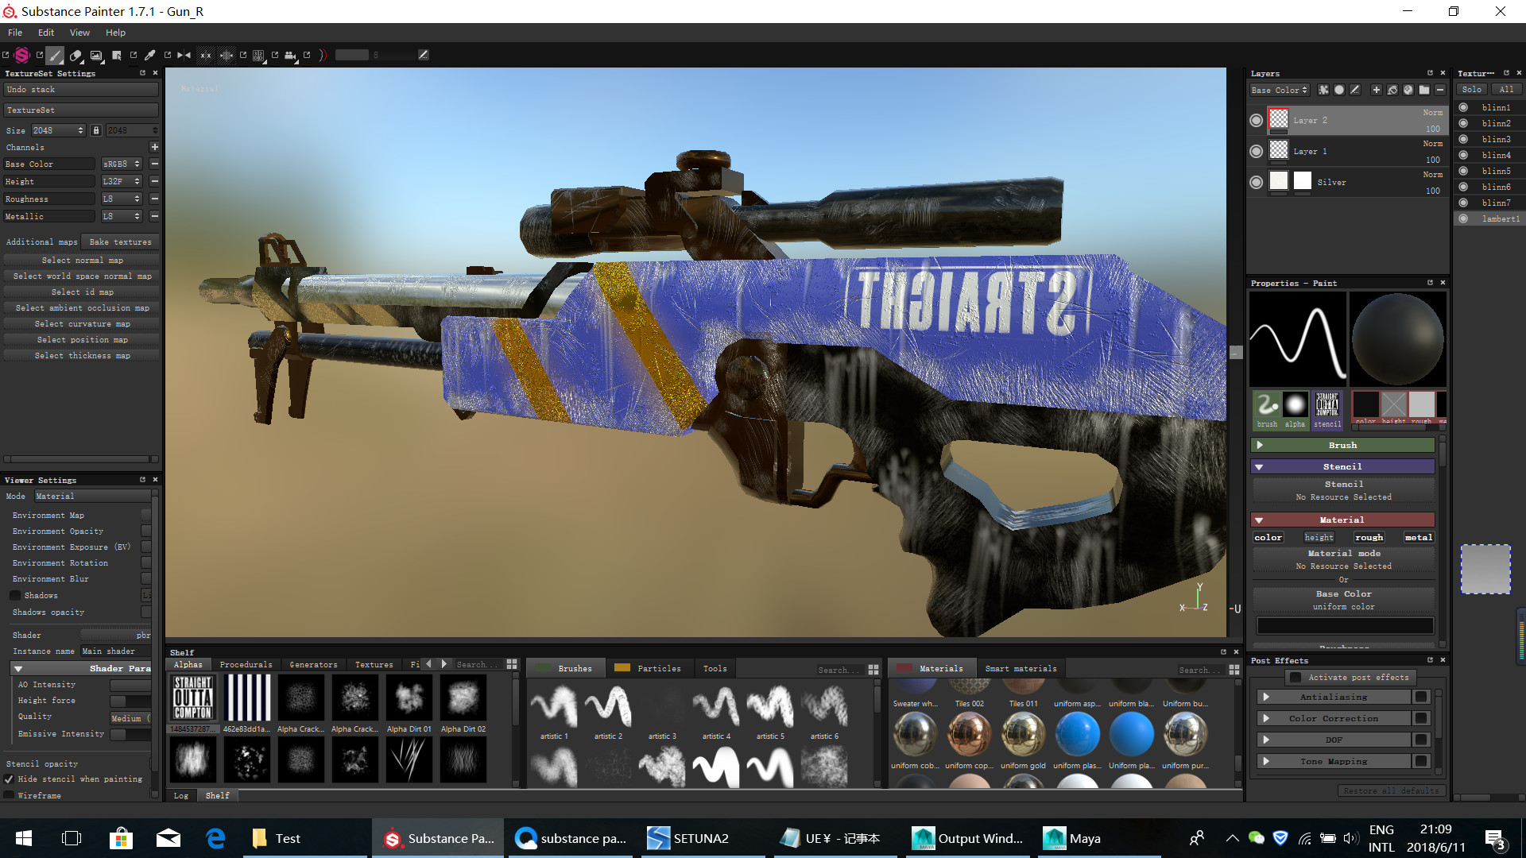Viewport: 1526px width, 858px height.
Task: Click the camera view toolbar icon
Action: pos(290,56)
